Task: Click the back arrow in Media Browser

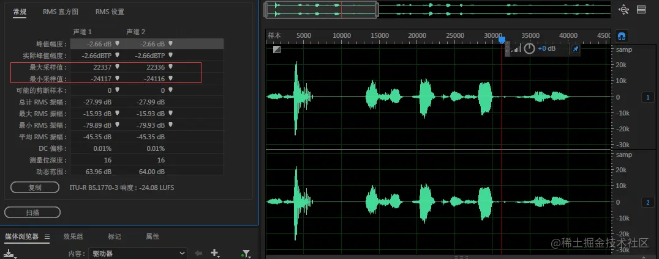Action: click(x=198, y=253)
